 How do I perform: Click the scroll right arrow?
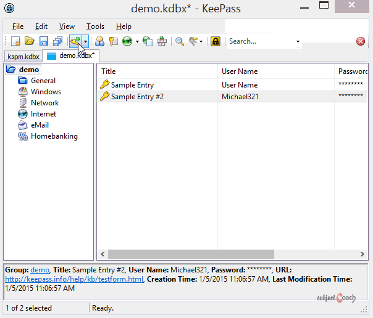point(362,254)
